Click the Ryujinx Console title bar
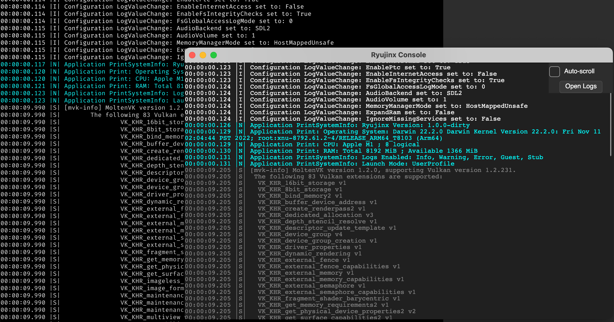This screenshot has height=322, width=614. (399, 55)
